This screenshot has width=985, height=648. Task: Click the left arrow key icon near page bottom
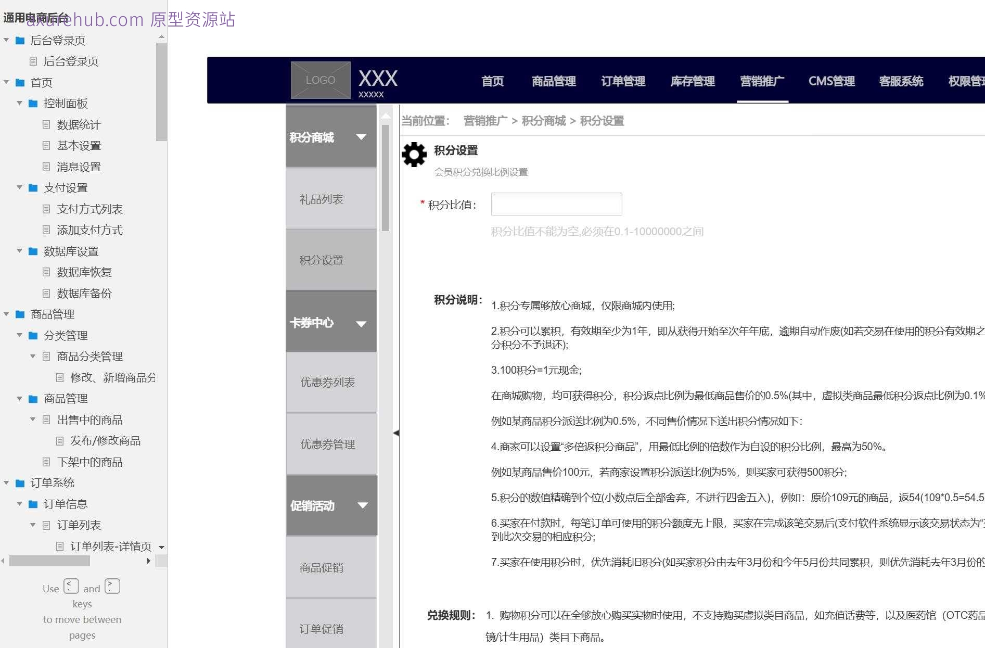click(71, 586)
